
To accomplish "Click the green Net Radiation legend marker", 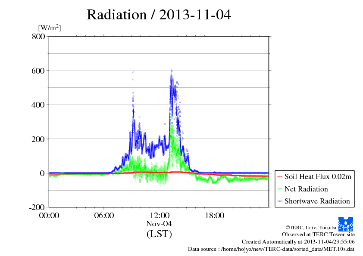I will [x=280, y=189].
